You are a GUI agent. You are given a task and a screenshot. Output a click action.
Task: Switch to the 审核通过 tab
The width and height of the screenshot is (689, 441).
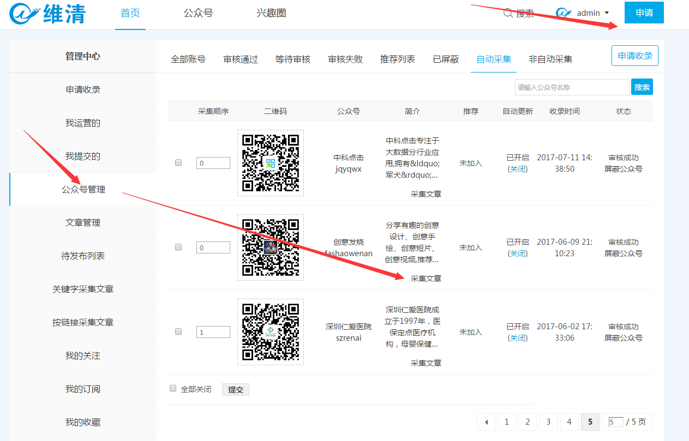coord(241,59)
